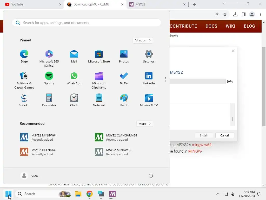Open WhatsApp from pinned apps
The width and height of the screenshot is (266, 200).
74,78
